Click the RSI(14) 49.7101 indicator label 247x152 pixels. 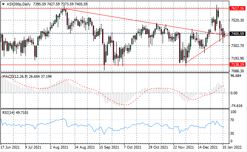tap(15, 113)
